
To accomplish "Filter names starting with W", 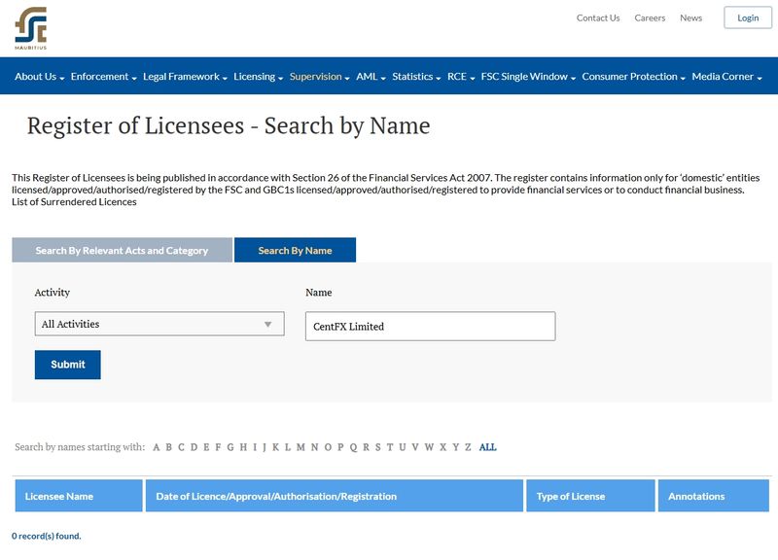I will 429,447.
